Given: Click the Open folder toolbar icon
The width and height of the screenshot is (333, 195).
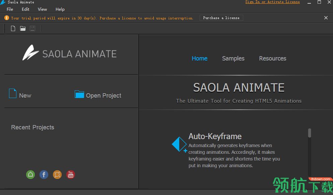Looking at the screenshot, I should coord(23,28).
